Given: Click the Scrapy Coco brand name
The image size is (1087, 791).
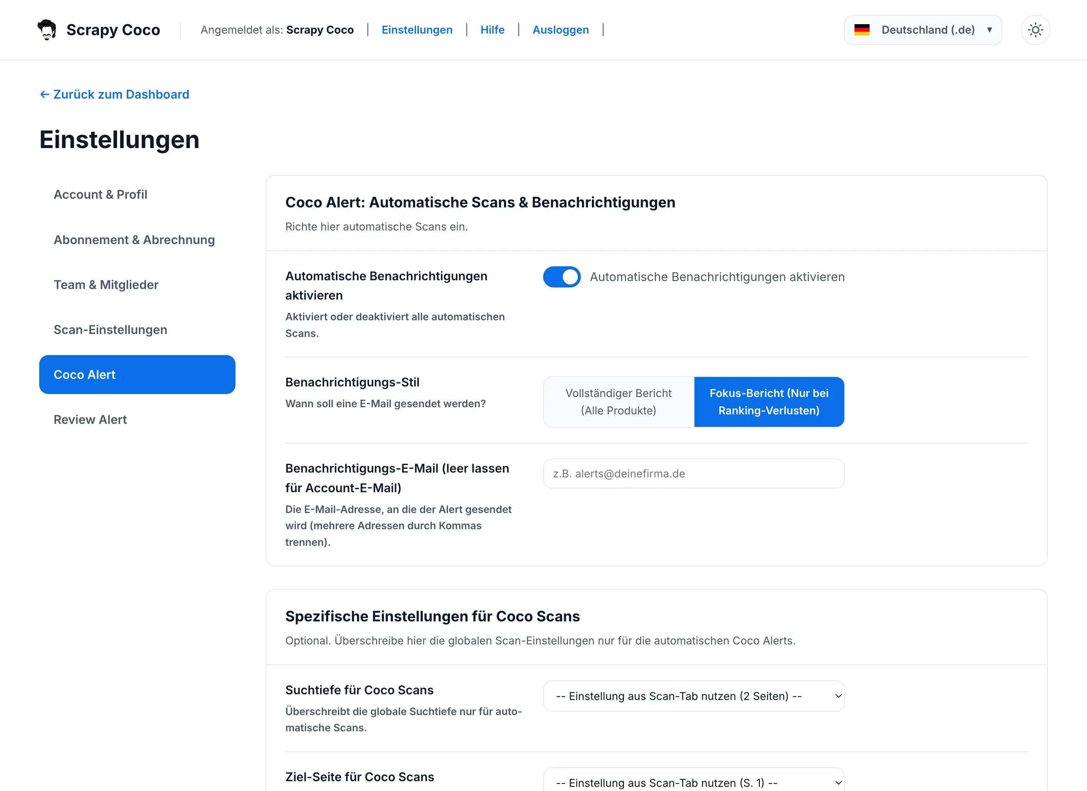Looking at the screenshot, I should click(113, 30).
